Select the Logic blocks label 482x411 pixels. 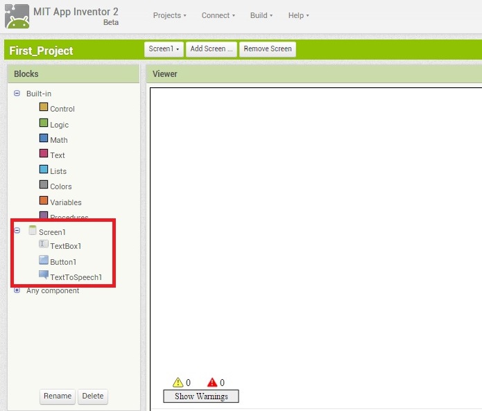point(60,125)
